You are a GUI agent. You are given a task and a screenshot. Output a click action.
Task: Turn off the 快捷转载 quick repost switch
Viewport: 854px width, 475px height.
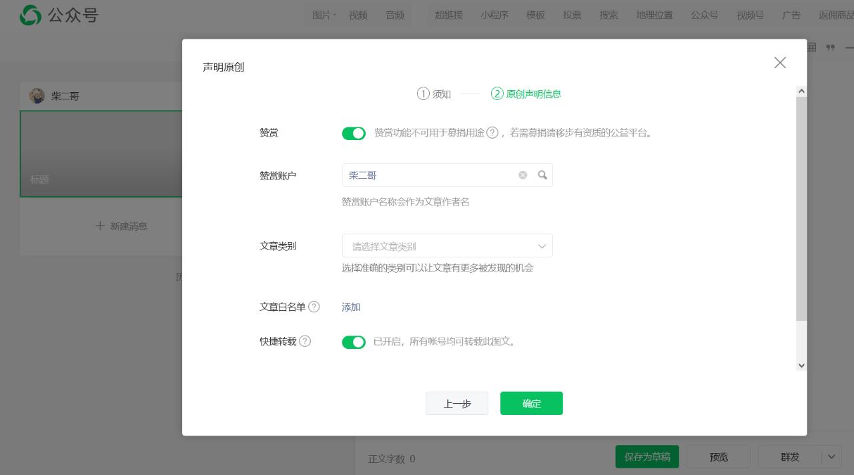pyautogui.click(x=354, y=342)
